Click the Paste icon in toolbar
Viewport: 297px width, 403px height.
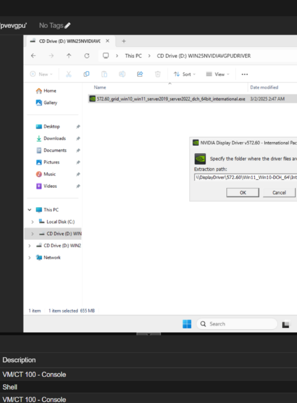click(x=104, y=74)
